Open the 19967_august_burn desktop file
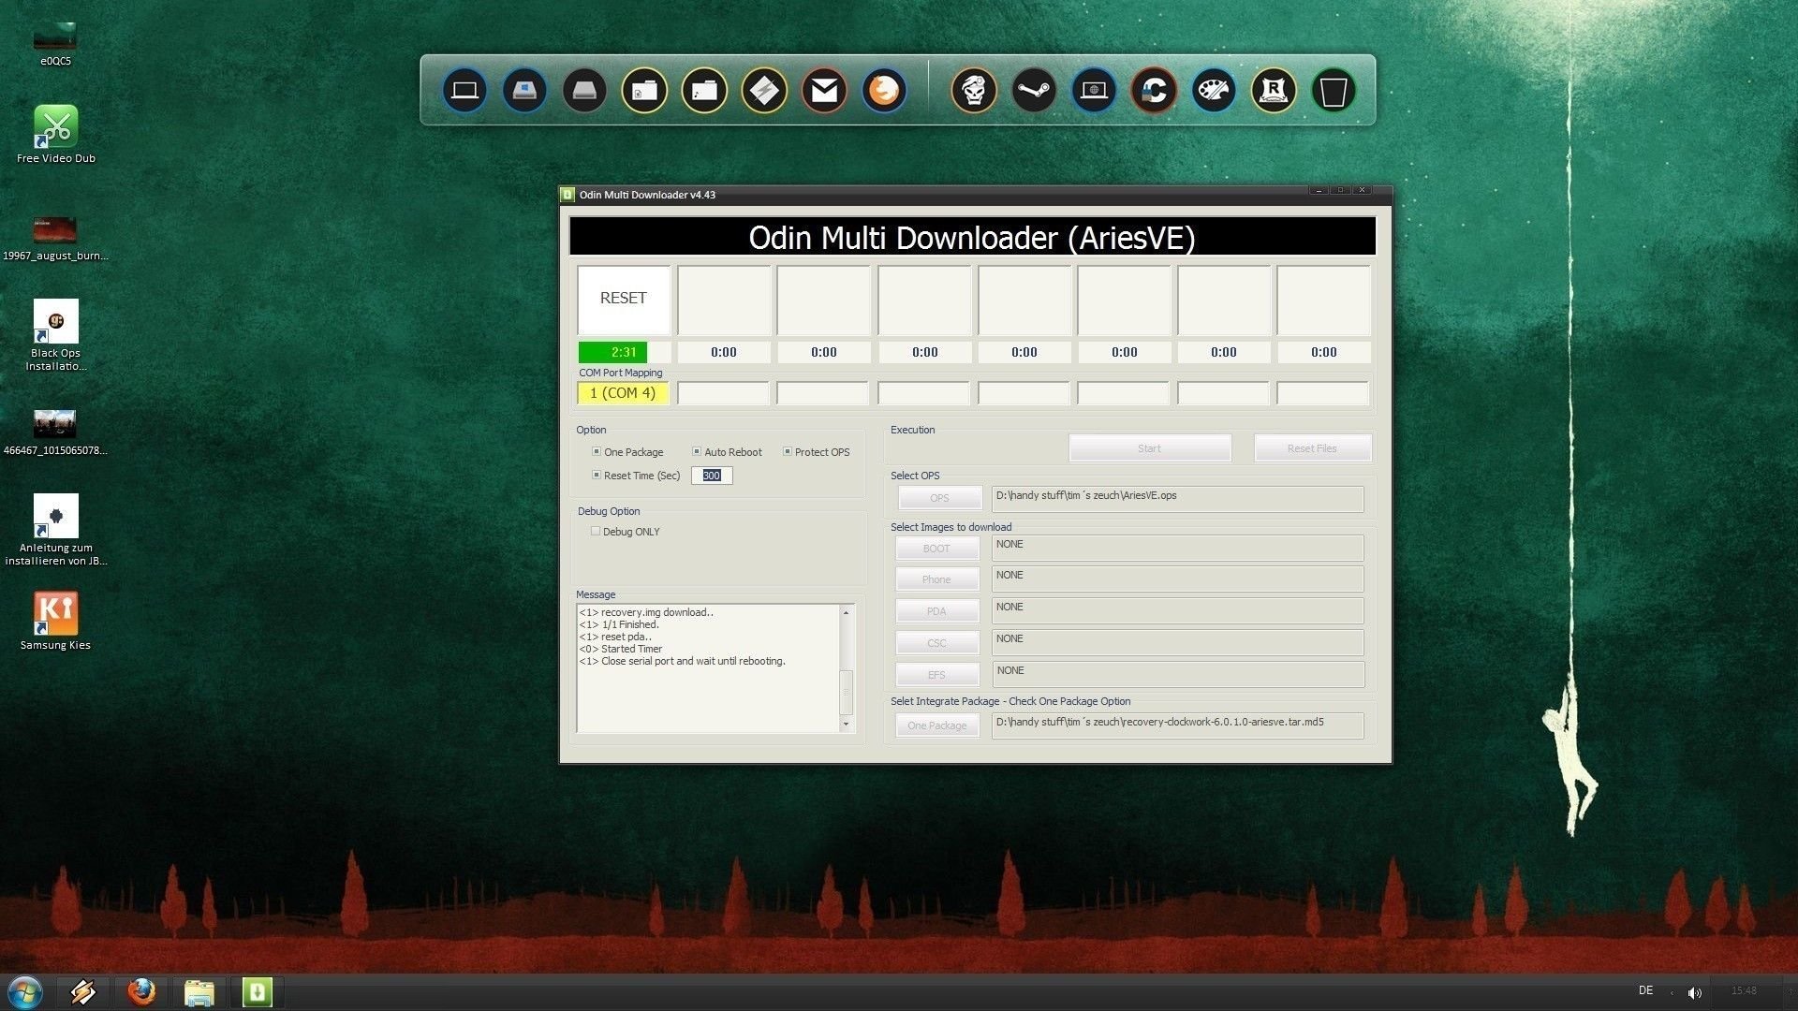This screenshot has width=1798, height=1011. pos(55,238)
